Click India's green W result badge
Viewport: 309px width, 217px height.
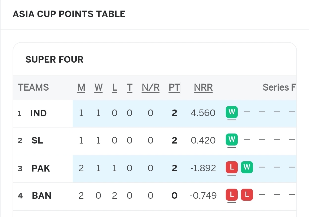(x=231, y=112)
